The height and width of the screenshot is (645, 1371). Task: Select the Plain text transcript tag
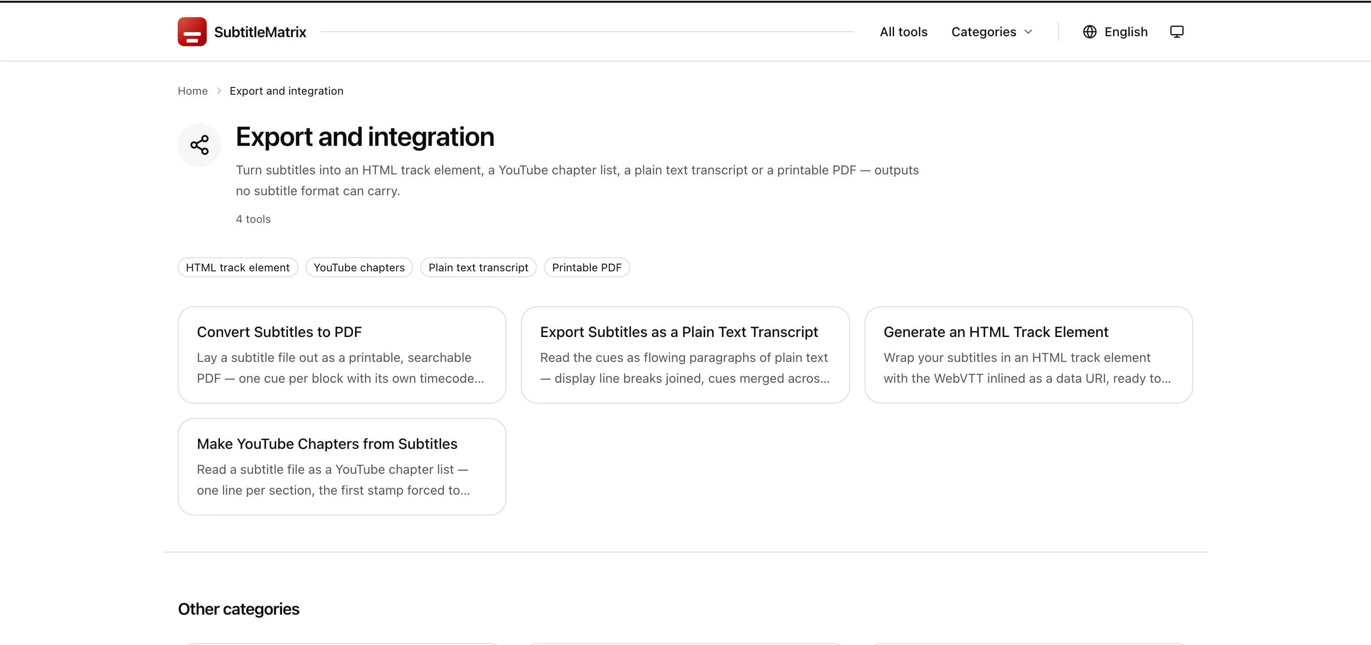click(x=478, y=267)
